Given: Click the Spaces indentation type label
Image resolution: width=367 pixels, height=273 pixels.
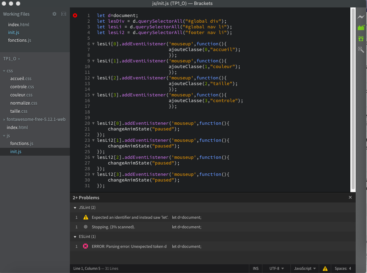Looking at the screenshot, I should click(341, 268).
